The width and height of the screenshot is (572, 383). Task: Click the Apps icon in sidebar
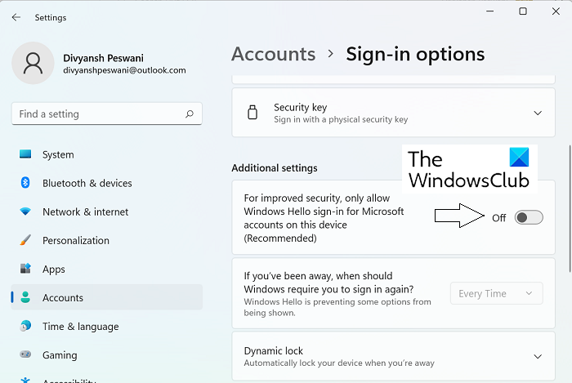point(25,269)
